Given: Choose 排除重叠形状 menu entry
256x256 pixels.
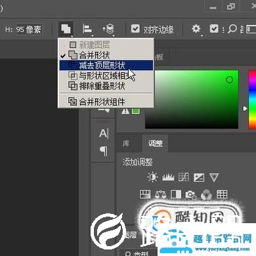Looking at the screenshot, I should (x=106, y=86).
